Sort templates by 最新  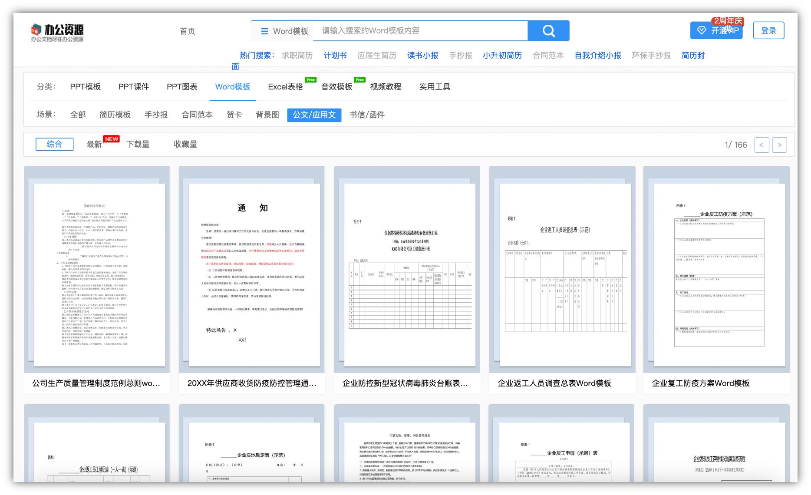tap(92, 144)
